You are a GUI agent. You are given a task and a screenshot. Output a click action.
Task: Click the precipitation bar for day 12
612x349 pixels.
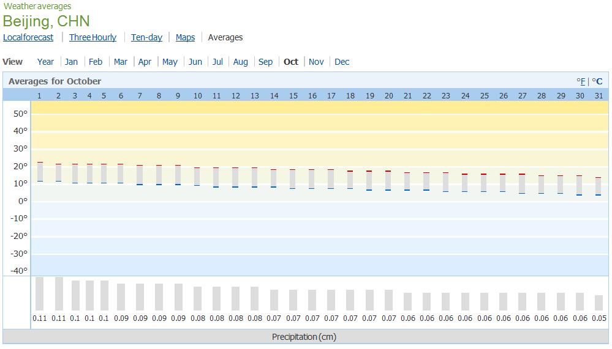click(x=235, y=298)
